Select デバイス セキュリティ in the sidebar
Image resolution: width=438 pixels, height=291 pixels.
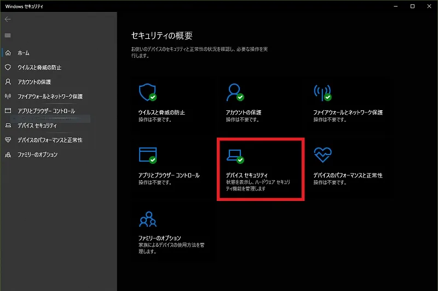pyautogui.click(x=37, y=126)
